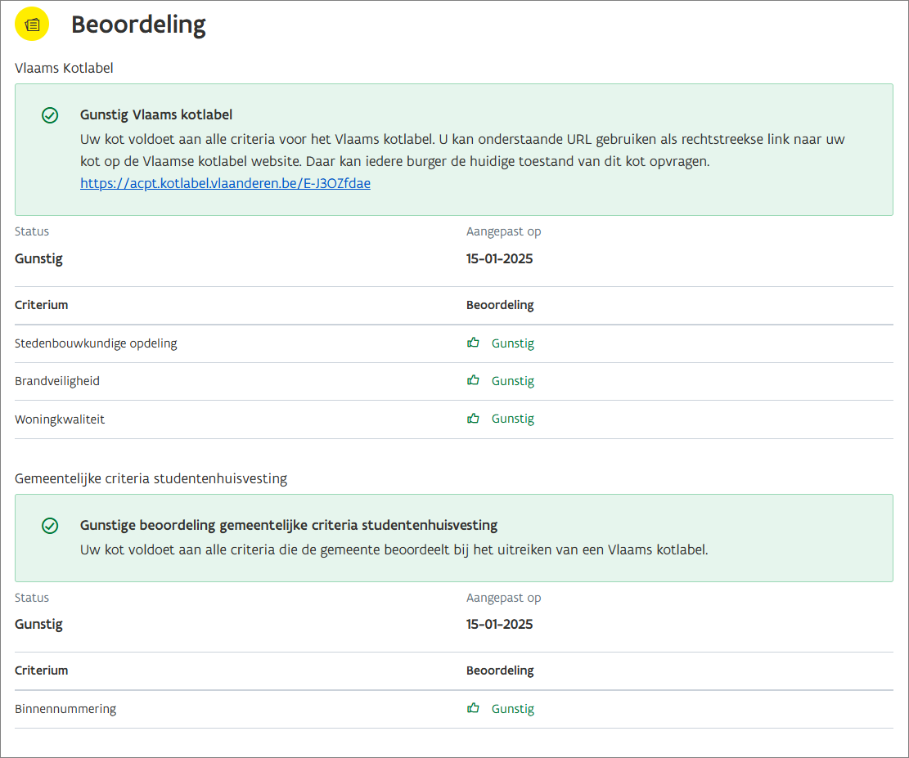Viewport: 909px width, 758px height.
Task: Click 'Gunstige beoordeling gemeentelijke criteria studentenhuisvesting' title
Action: 289,525
